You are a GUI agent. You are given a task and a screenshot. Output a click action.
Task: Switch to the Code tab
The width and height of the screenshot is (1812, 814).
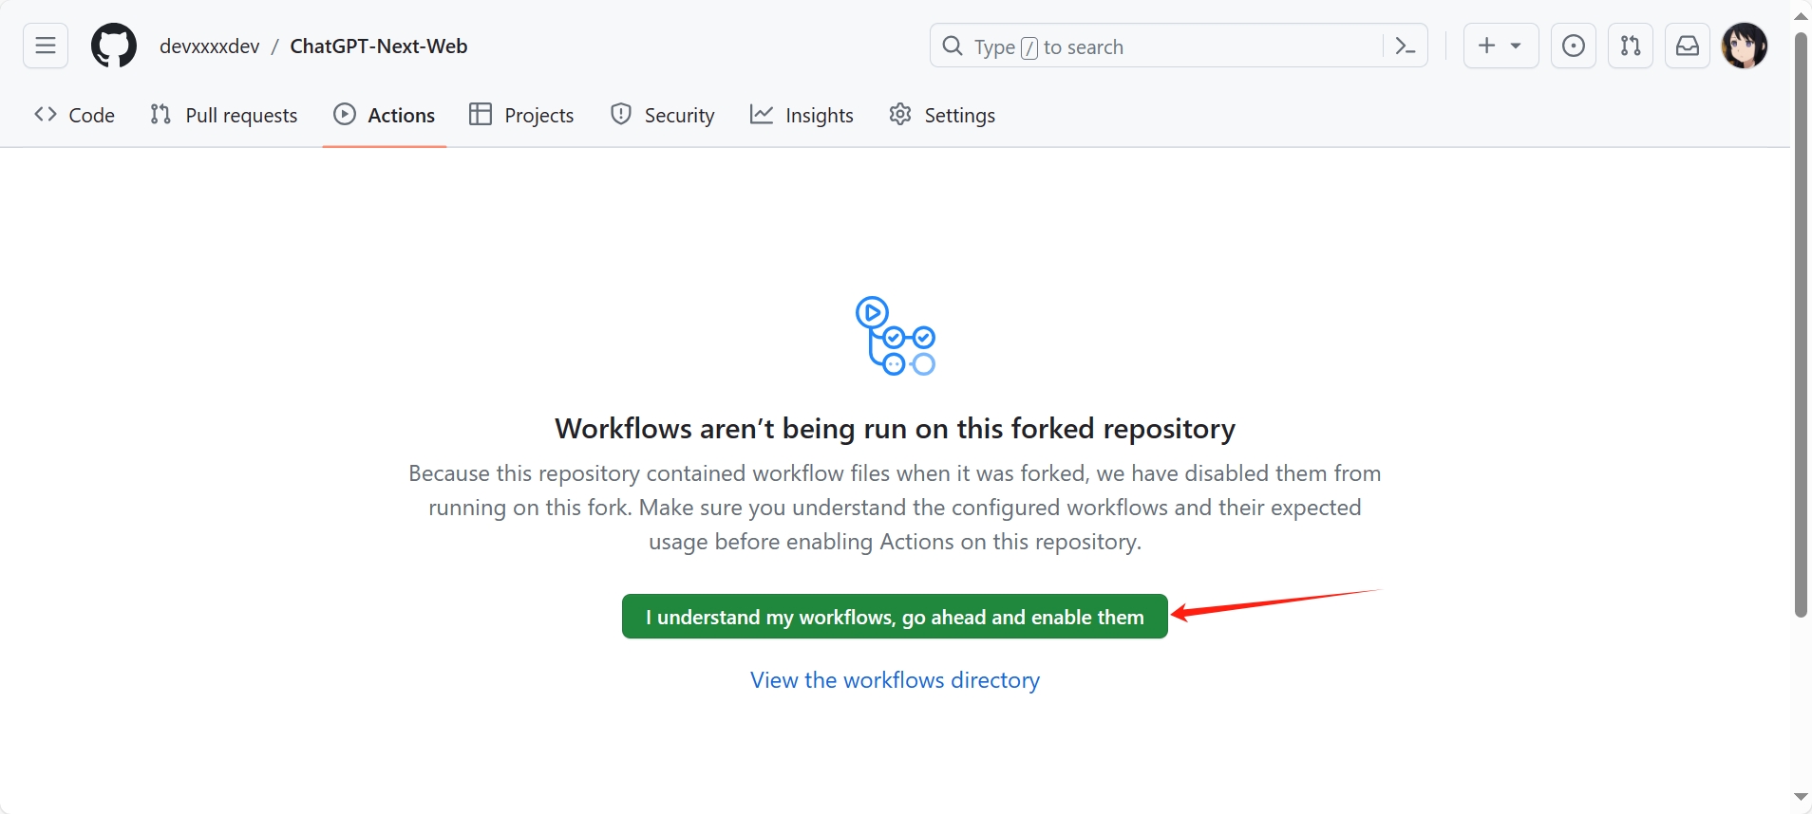74,115
